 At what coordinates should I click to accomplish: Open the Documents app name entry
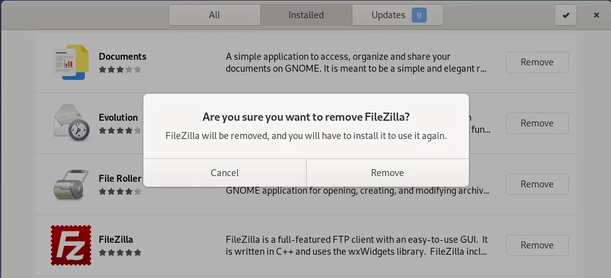pos(123,57)
